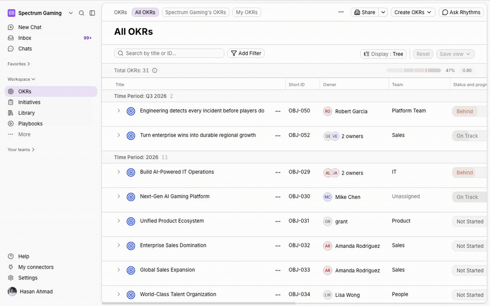Toggle the sidebar panel icon

click(92, 13)
